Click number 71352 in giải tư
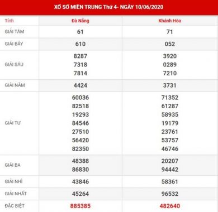Image resolution: width=218 pixels, height=212 pixels. pyautogui.click(x=170, y=98)
